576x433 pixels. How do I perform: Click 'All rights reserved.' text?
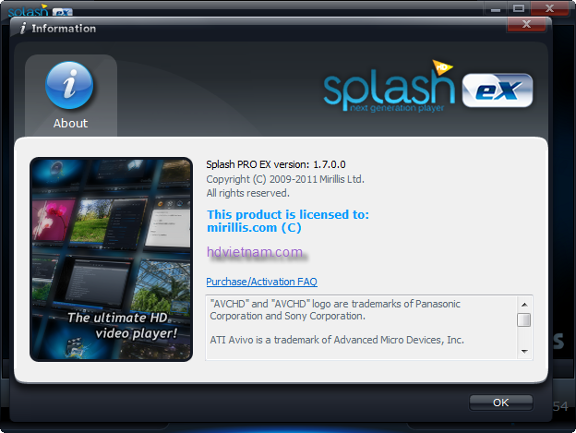click(x=248, y=193)
